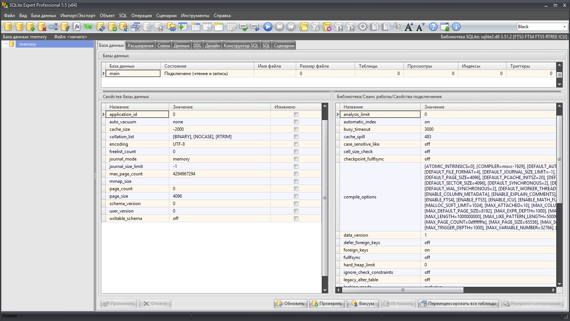Screen dimensions: 570x321
Task: Collapse the memory database tree node
Action: (x=6, y=44)
